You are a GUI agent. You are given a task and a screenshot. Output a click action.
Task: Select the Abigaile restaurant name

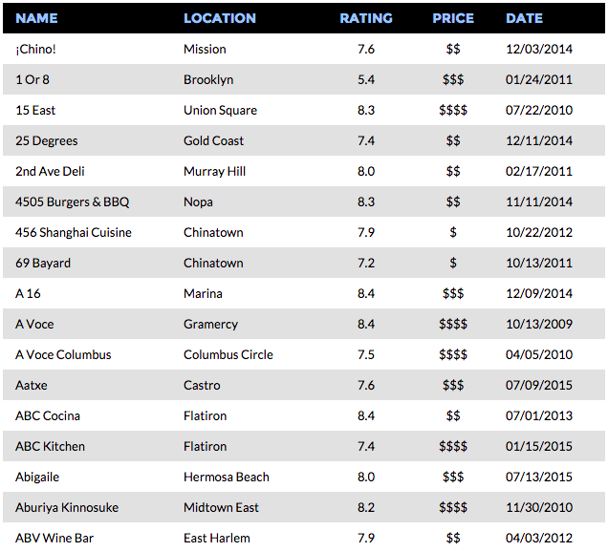(x=37, y=478)
